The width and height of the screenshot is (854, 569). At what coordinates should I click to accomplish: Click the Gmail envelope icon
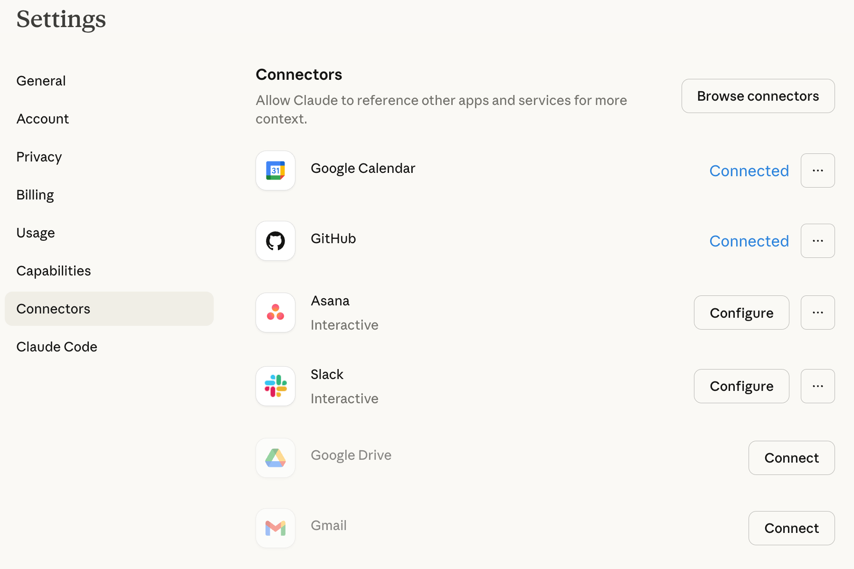click(275, 528)
